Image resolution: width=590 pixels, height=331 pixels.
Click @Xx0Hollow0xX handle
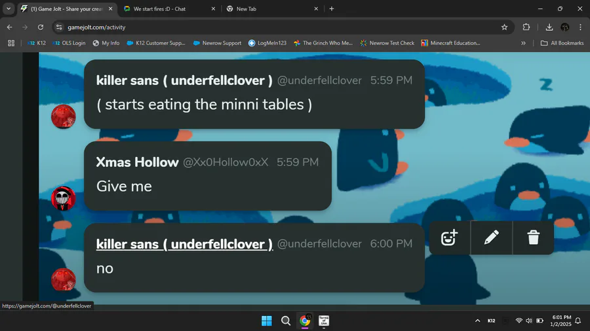226,162
